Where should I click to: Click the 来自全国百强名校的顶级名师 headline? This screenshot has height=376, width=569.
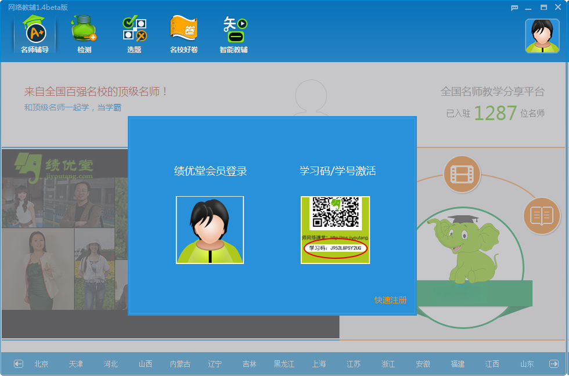tap(95, 91)
